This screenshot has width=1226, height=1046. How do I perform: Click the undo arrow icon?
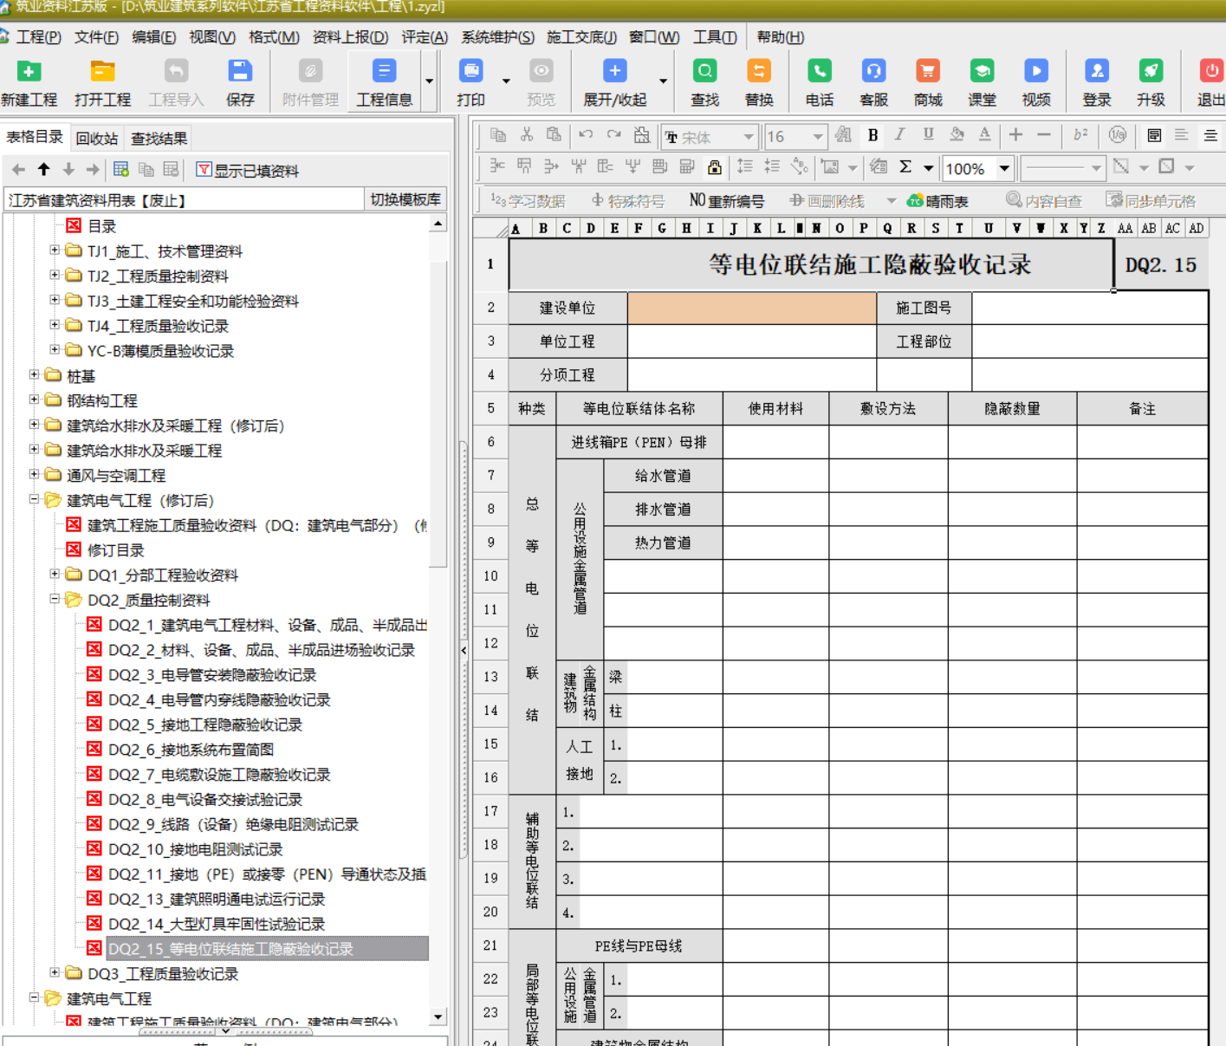pos(586,135)
